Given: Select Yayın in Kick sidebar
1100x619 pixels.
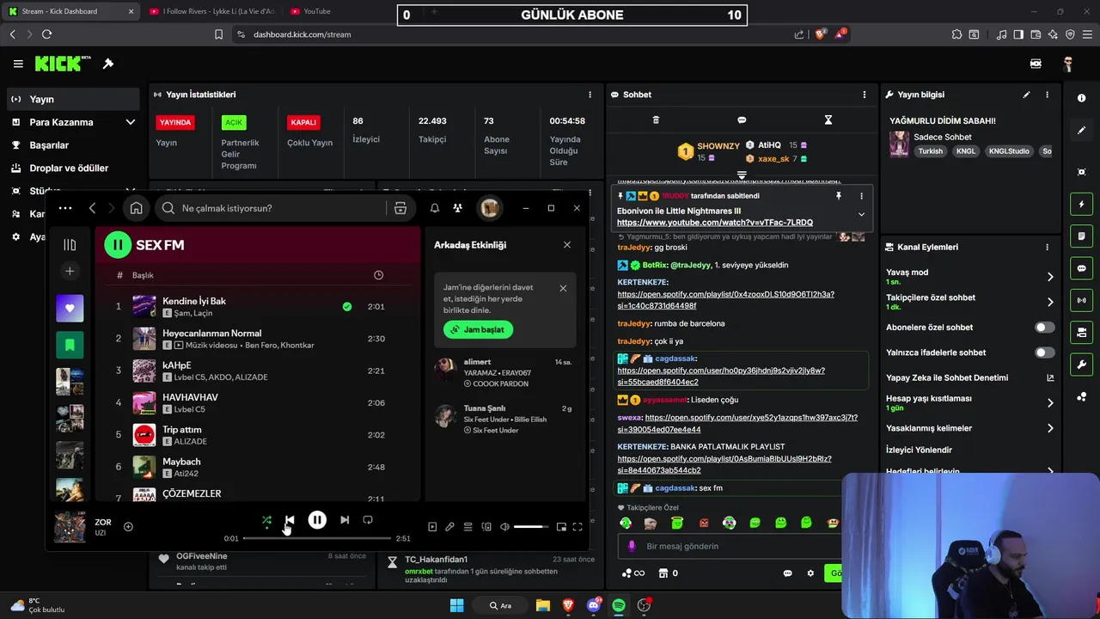Looking at the screenshot, I should (x=73, y=99).
